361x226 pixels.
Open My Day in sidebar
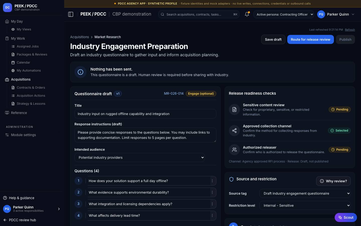pyautogui.click(x=17, y=21)
